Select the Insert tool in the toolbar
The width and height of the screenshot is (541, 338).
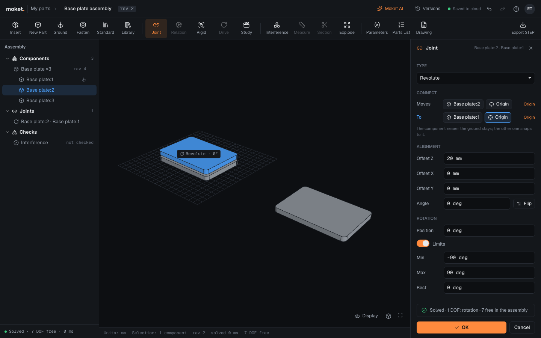click(x=15, y=28)
